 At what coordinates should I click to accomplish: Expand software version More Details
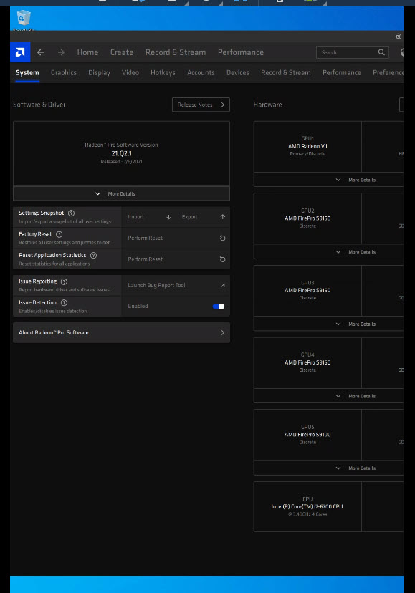click(x=122, y=193)
